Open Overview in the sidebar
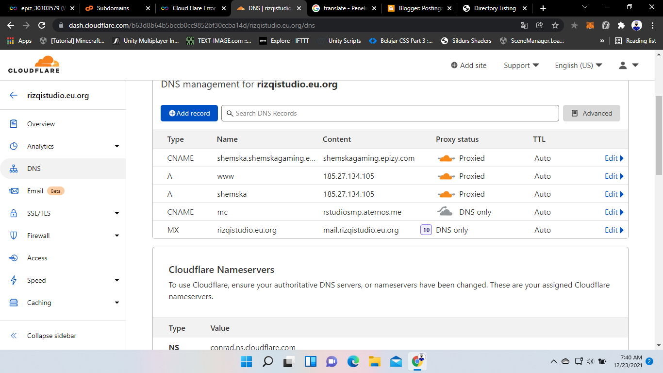This screenshot has width=663, height=373. [x=41, y=124]
